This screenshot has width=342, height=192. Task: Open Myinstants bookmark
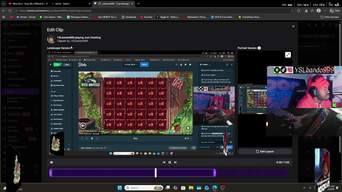coord(195,17)
